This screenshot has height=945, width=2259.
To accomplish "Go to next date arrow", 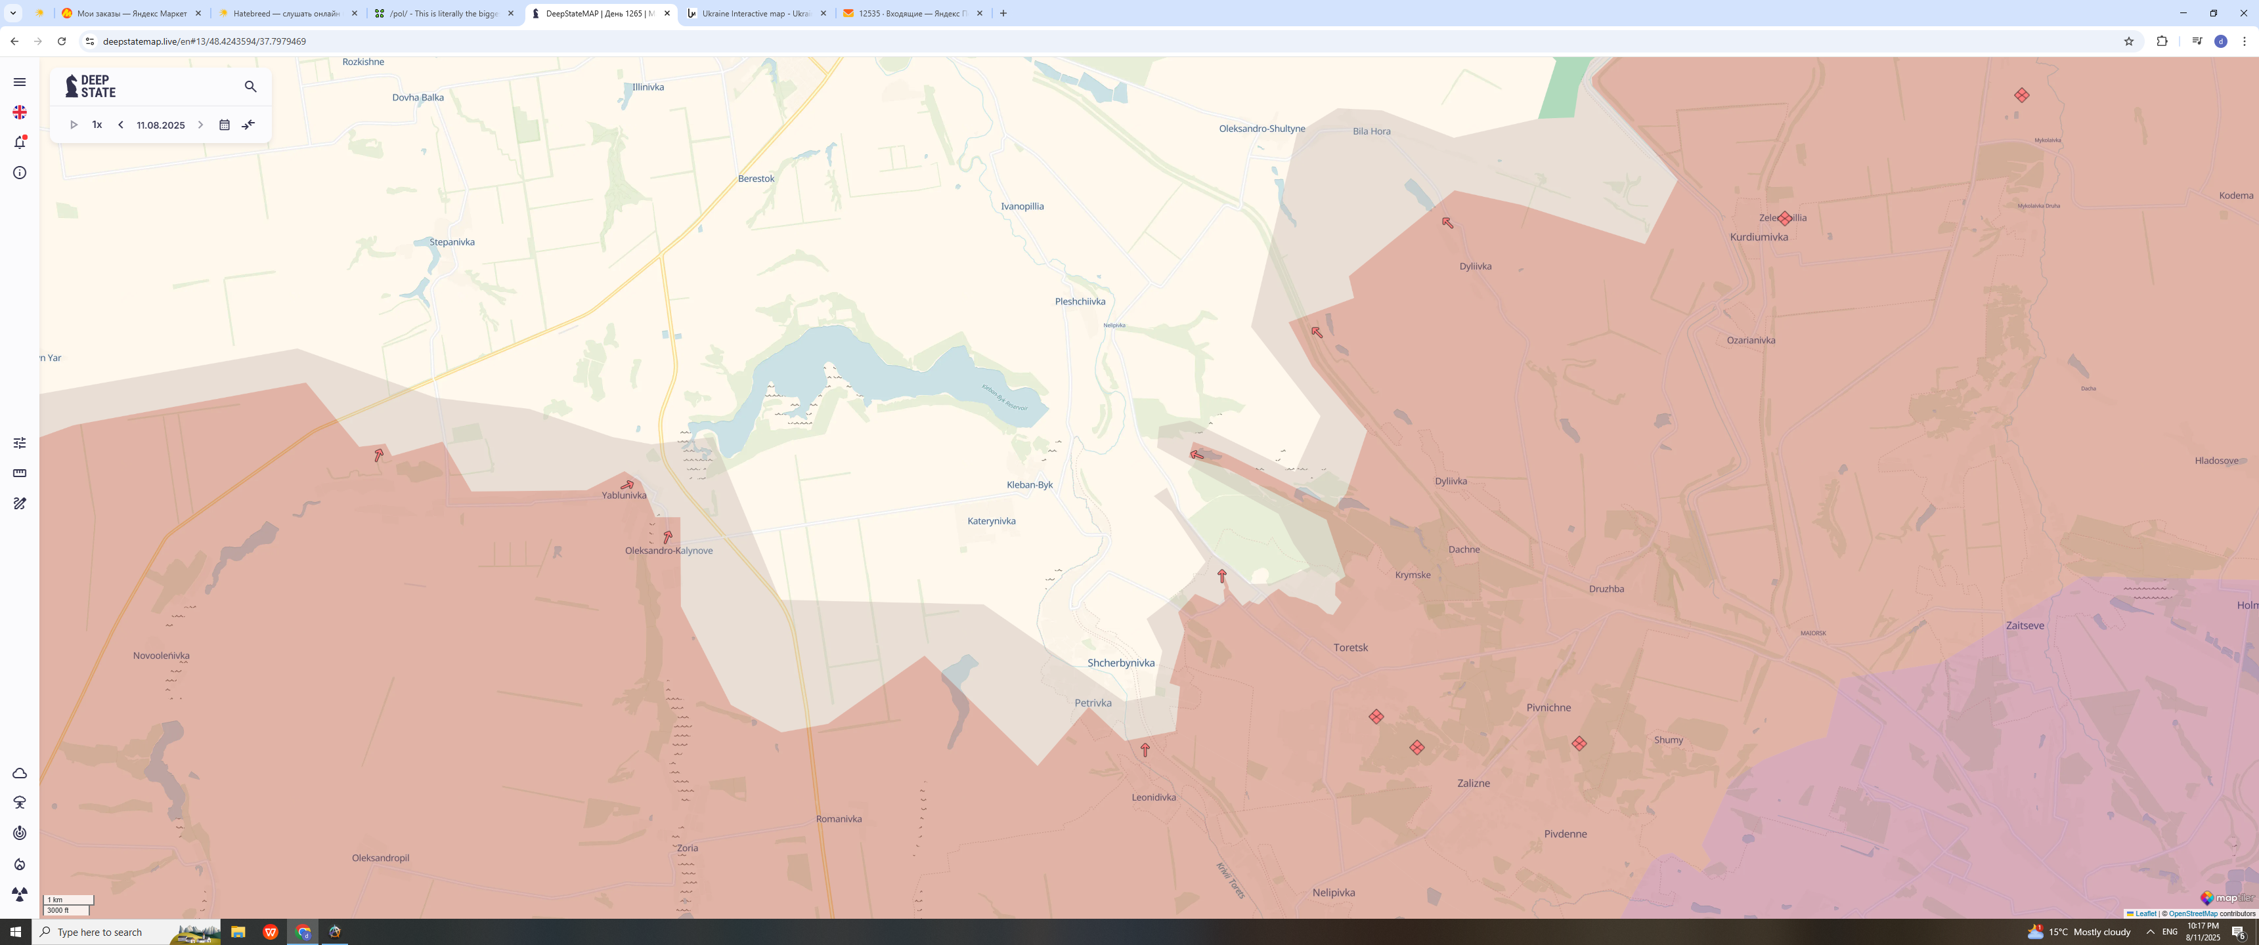I will (x=200, y=125).
